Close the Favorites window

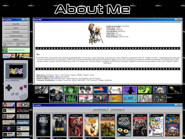(x=181, y=105)
